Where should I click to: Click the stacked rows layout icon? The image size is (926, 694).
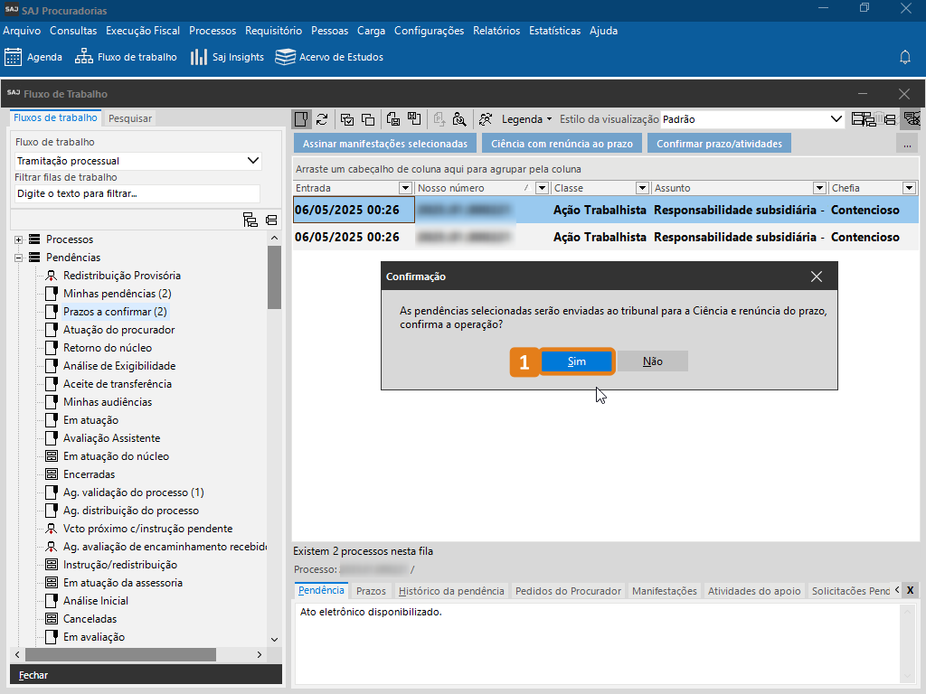(889, 120)
